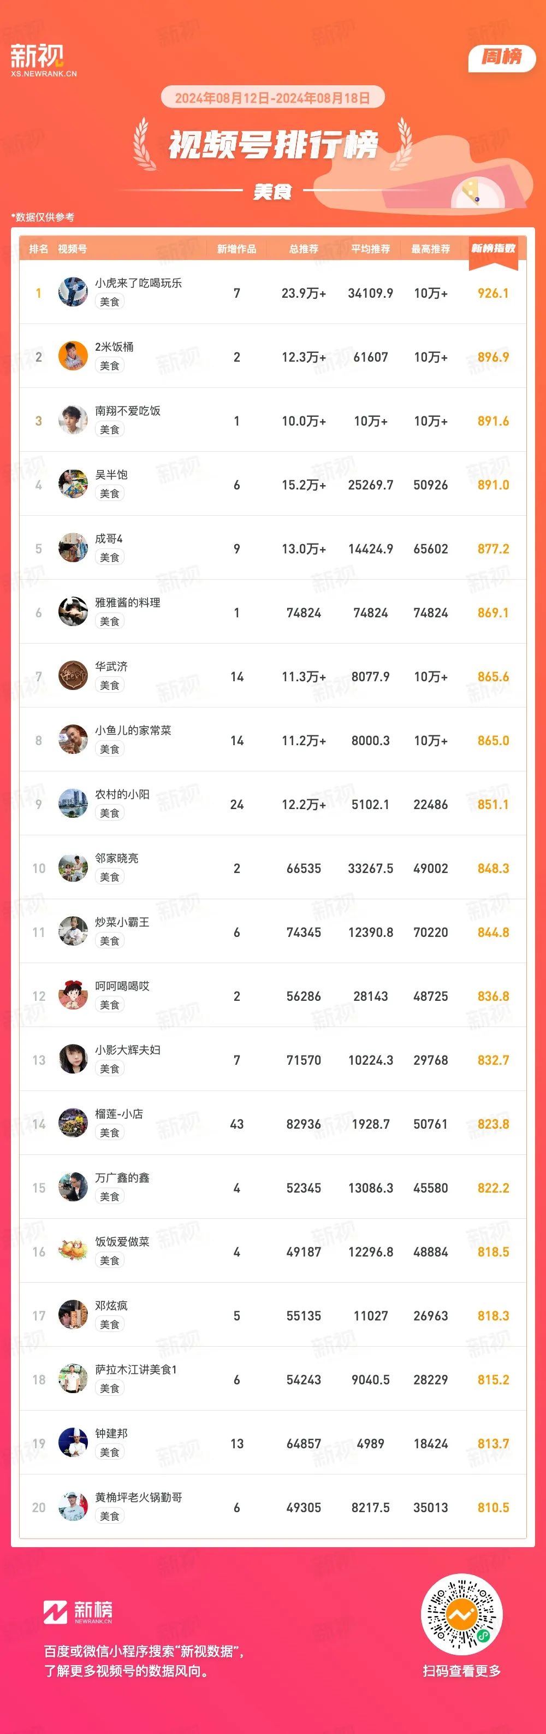Image resolution: width=546 pixels, height=1734 pixels.
Task: Open the 周榜 weekly ranking badge
Action: click(502, 58)
